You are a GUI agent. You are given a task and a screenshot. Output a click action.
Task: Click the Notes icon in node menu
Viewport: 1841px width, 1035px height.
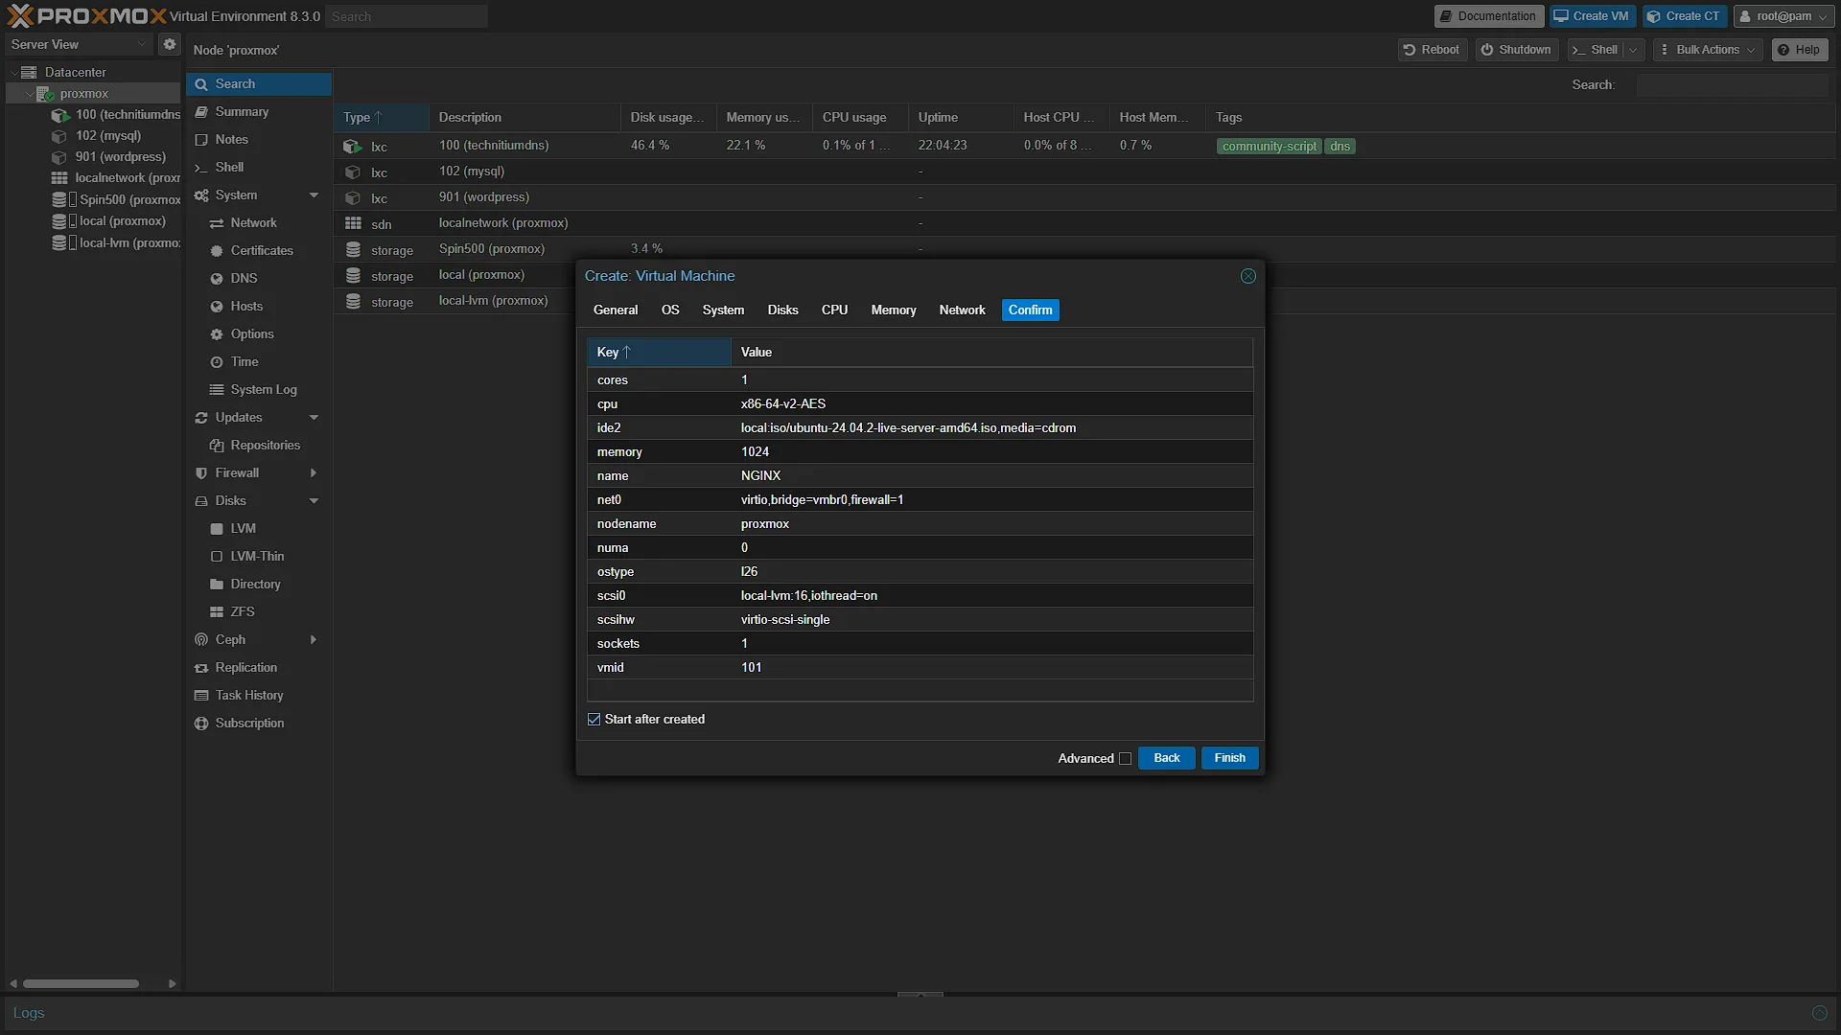click(x=201, y=140)
